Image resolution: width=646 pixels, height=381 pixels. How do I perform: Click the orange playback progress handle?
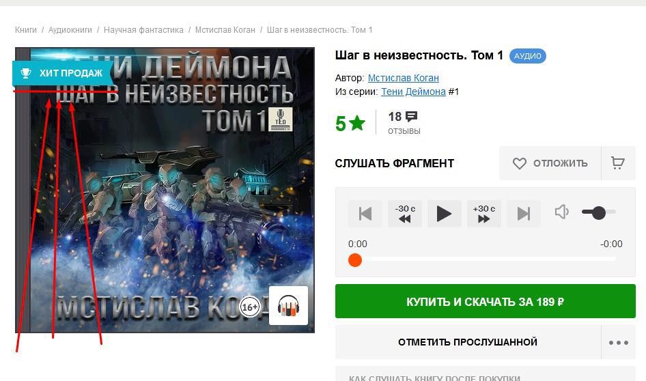point(354,260)
